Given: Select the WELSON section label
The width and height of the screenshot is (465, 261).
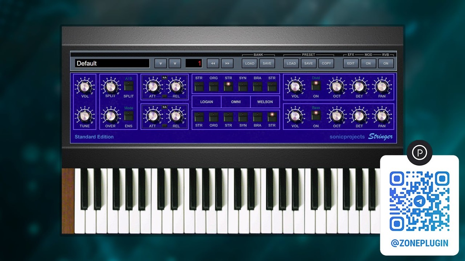Looking at the screenshot, I should click(265, 102).
